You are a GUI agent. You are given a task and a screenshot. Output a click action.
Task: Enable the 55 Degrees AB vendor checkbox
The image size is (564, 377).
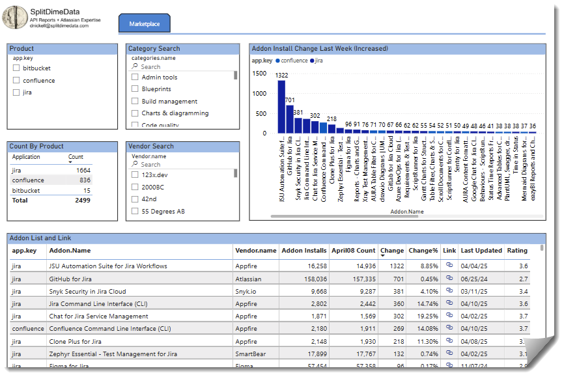point(135,211)
